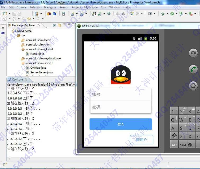Click the restore icon in left trim
Image resolution: width=200 pixels, height=169 pixels.
pyautogui.click(x=3, y=28)
